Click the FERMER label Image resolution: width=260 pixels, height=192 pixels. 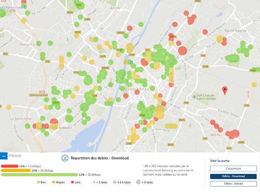point(15,156)
